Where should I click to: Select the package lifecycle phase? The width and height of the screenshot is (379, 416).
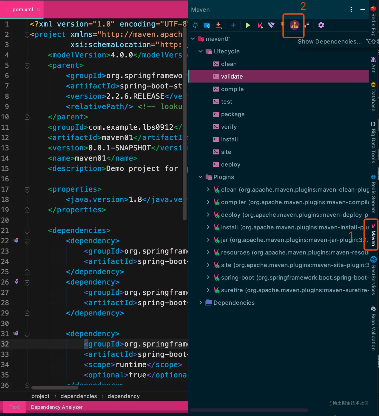click(278, 114)
